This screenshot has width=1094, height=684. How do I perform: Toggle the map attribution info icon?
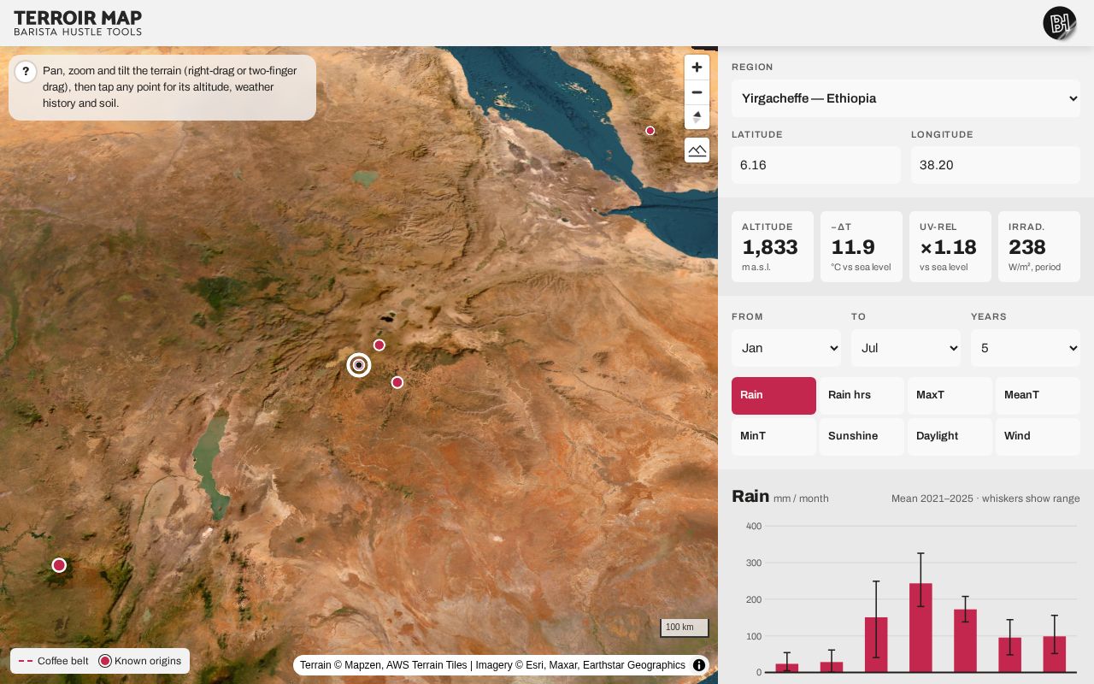click(699, 665)
